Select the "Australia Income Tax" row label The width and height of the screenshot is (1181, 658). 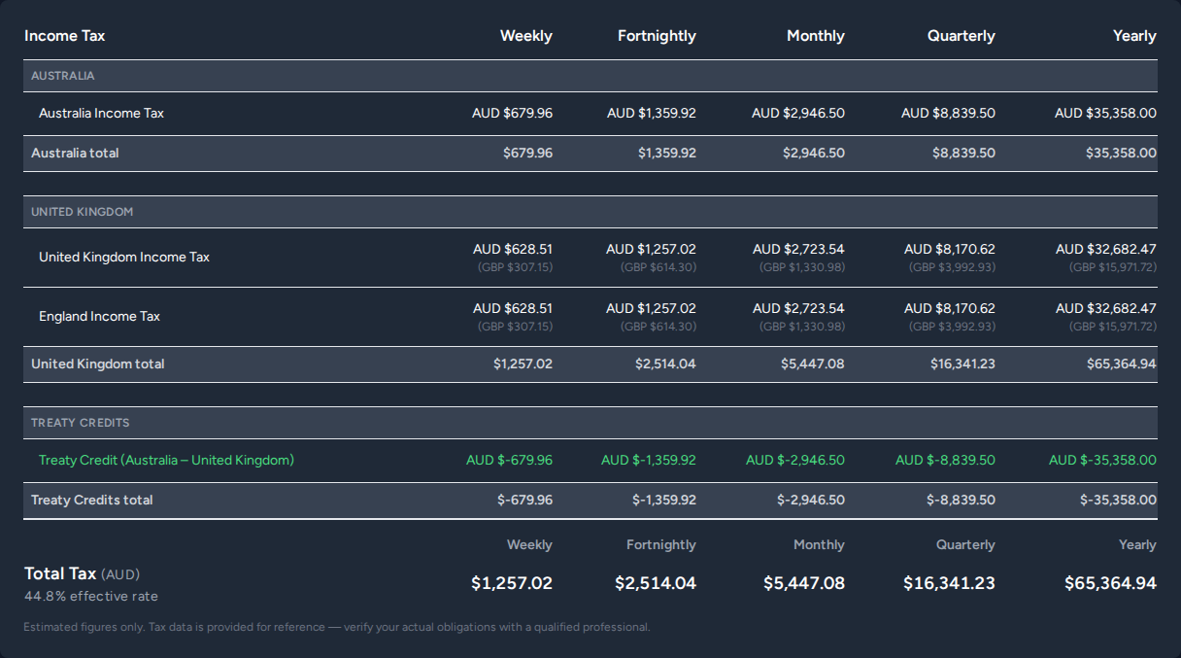click(x=101, y=113)
